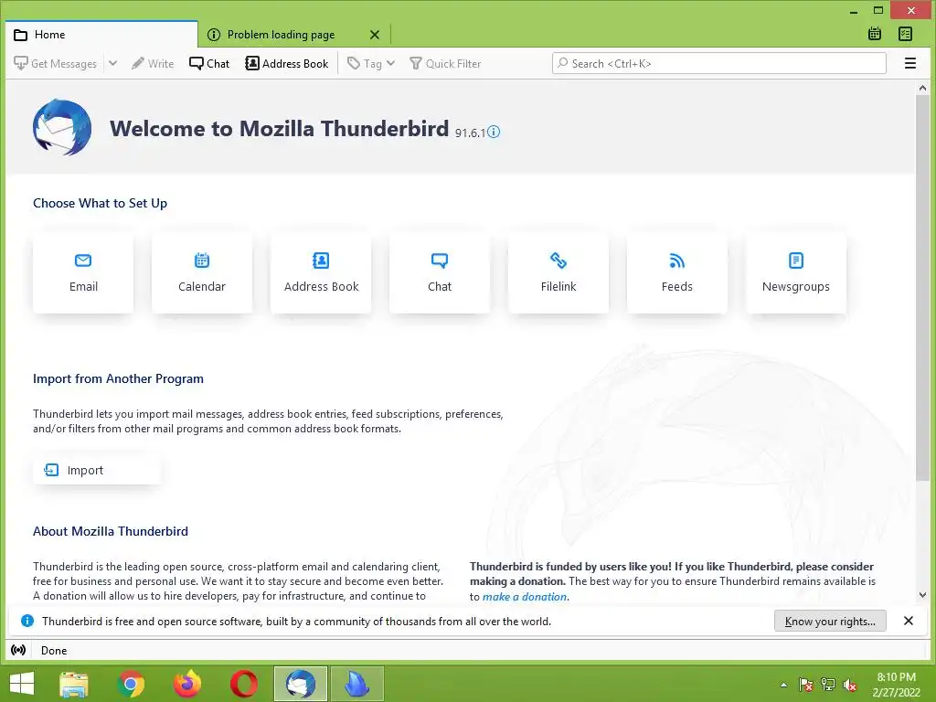Viewport: 936px width, 702px height.
Task: Open the Tasks tab icon in the tab bar
Action: pyautogui.click(x=905, y=34)
